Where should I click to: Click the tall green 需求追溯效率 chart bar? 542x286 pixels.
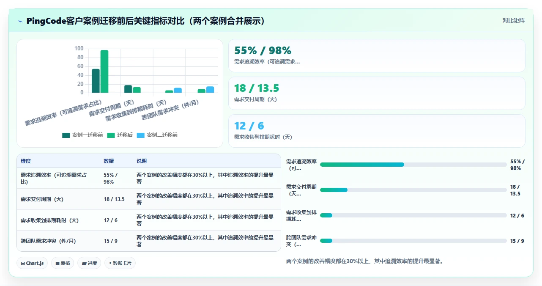104,71
